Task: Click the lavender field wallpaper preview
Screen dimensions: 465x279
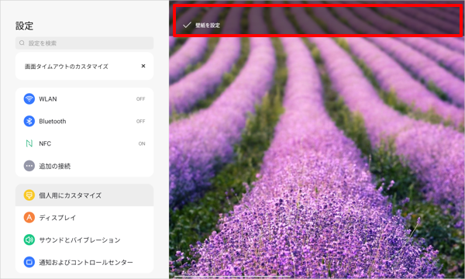Action: point(317,157)
